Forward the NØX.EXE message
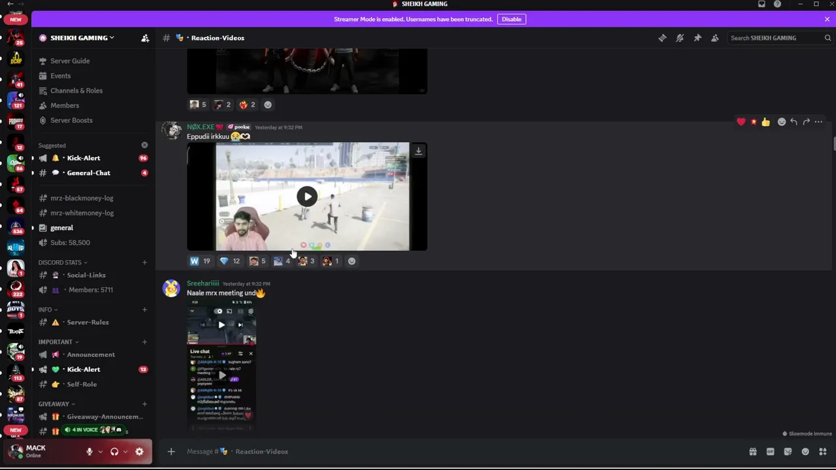This screenshot has width=836, height=470. coord(806,122)
